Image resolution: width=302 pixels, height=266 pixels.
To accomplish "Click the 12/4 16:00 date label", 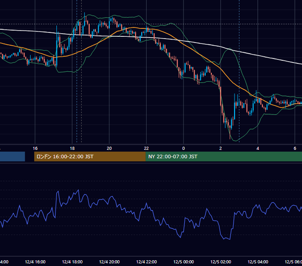I will [x=35, y=262].
